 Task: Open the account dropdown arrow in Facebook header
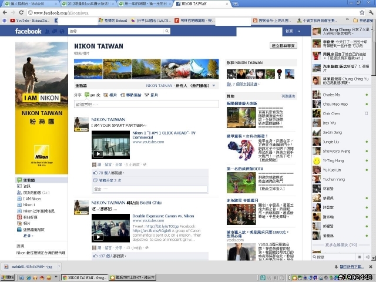pos(299,31)
